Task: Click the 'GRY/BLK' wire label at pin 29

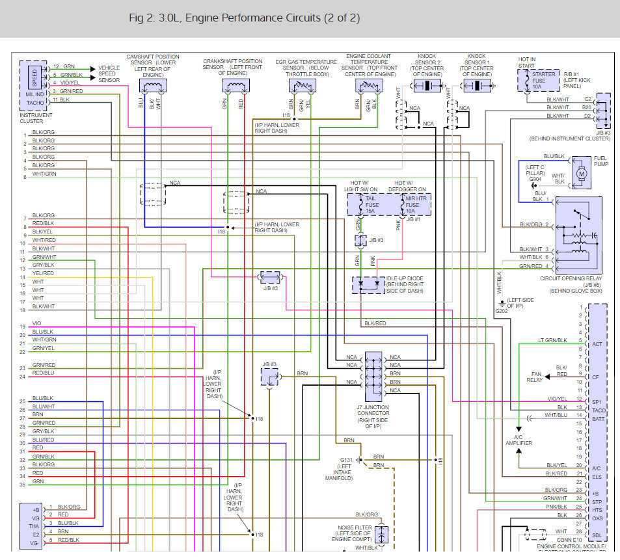Action: coord(43,431)
